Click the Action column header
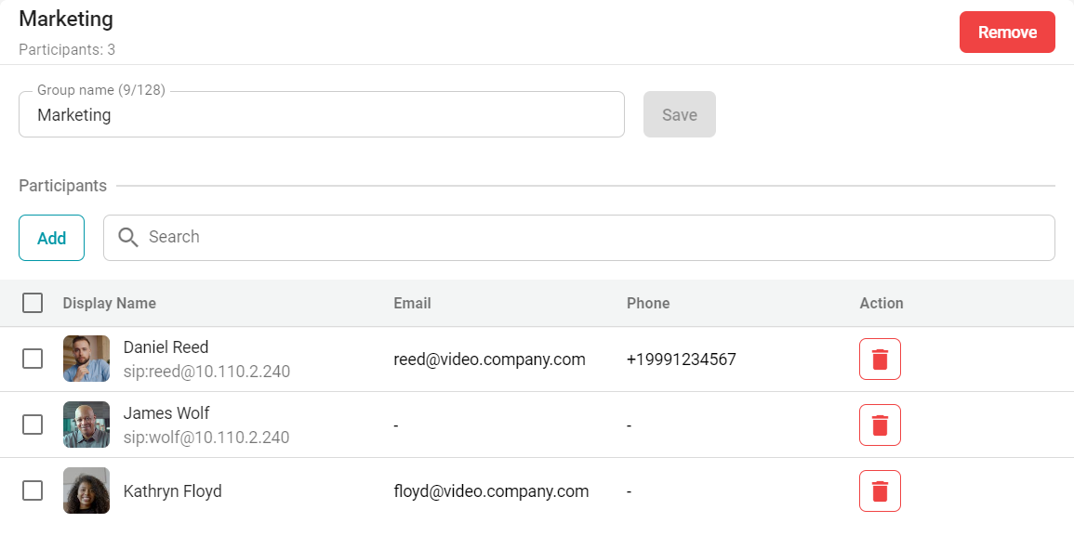This screenshot has height=536, width=1074. (x=882, y=303)
